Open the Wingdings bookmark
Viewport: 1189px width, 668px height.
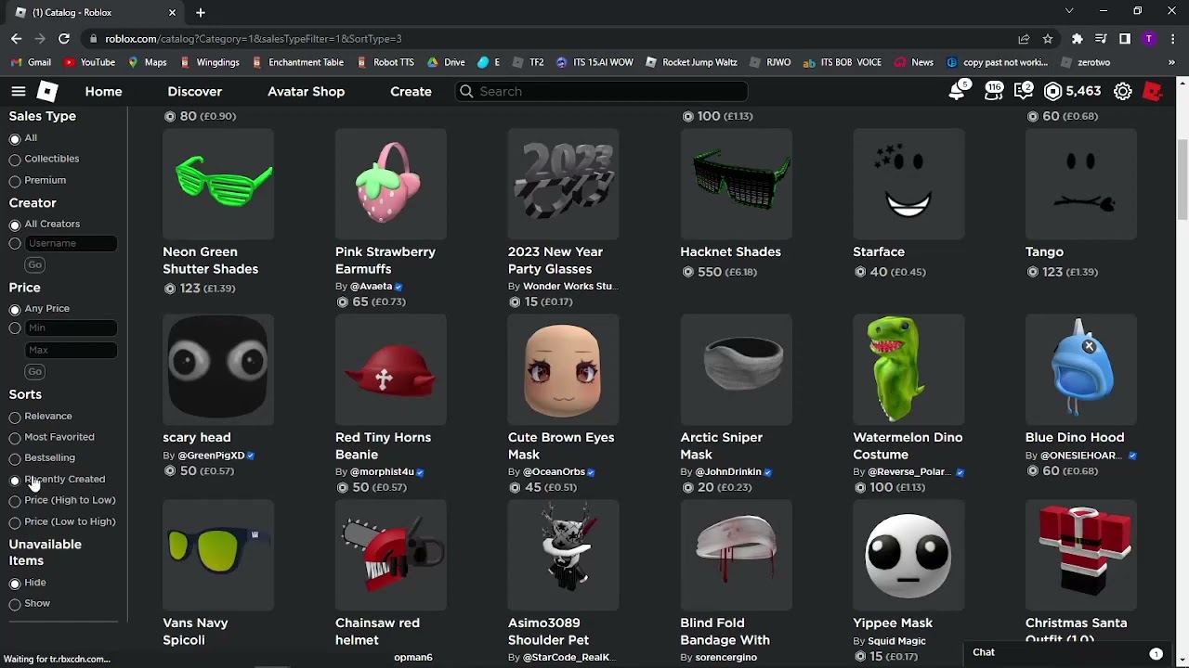click(210, 62)
